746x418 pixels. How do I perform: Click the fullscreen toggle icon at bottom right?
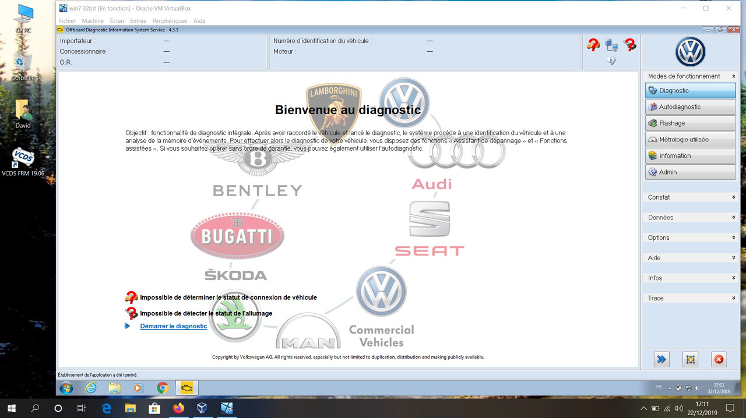pos(690,359)
